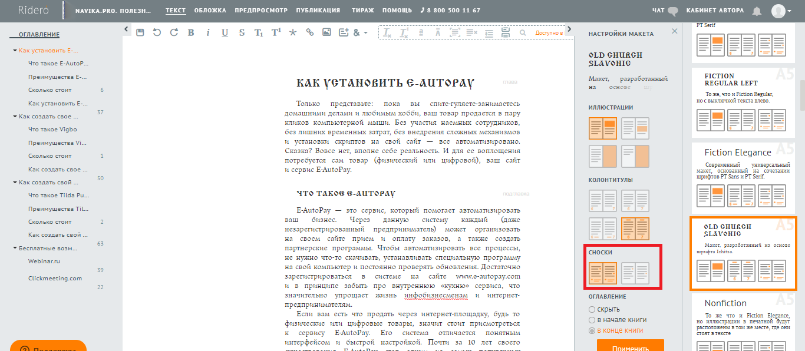Open the ПУБЛИКАЦИЯ tab
This screenshot has height=351, width=805.
[318, 11]
